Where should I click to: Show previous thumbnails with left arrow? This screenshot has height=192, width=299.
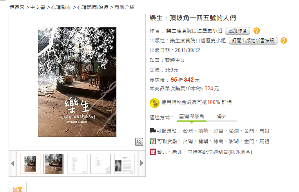pyautogui.click(x=13, y=163)
